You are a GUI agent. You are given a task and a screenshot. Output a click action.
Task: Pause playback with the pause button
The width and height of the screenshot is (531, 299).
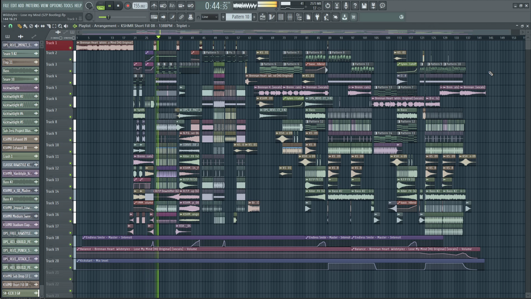pyautogui.click(x=109, y=6)
